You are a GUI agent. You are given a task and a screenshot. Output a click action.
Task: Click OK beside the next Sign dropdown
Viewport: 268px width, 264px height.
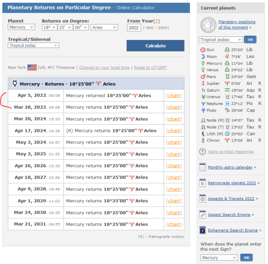247,258
